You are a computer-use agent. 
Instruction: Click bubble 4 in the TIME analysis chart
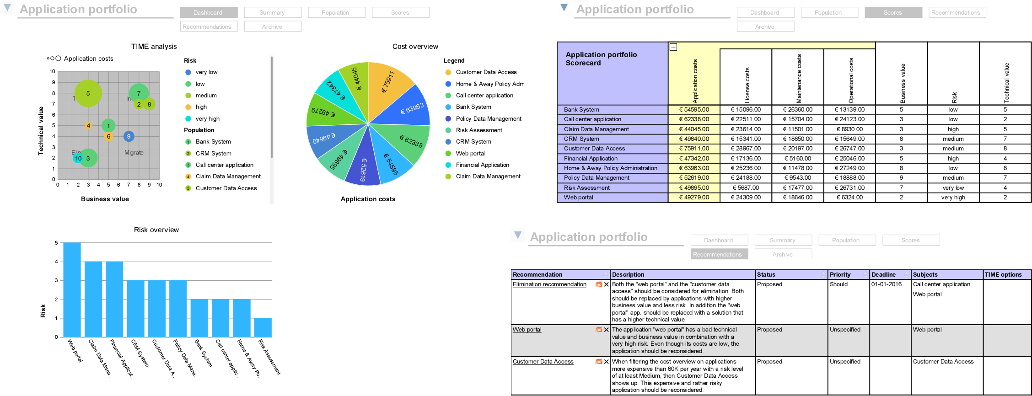(x=88, y=125)
